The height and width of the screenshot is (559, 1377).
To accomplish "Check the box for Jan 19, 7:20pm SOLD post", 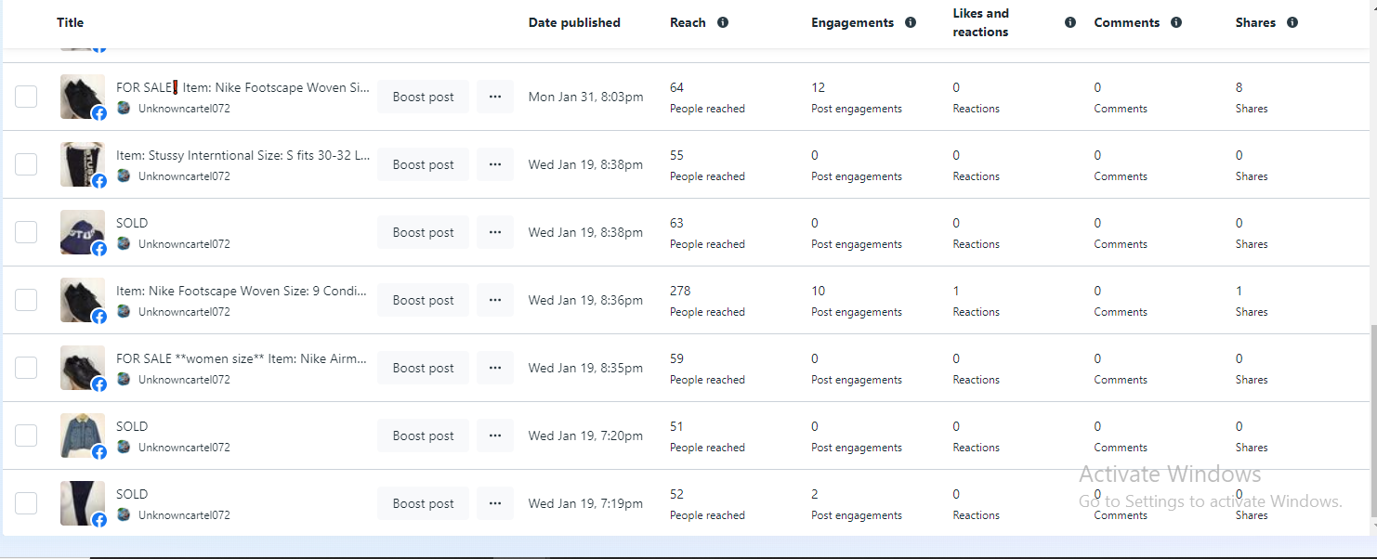I will (x=26, y=435).
